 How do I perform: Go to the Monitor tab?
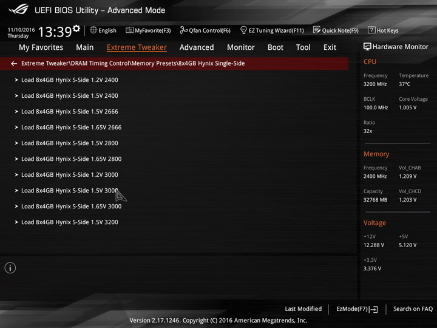point(241,47)
